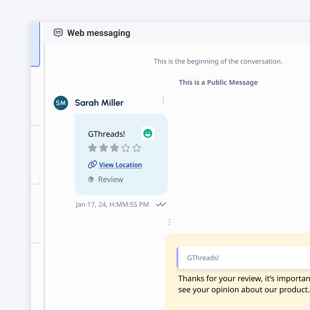310x310 pixels.
Task: Select the highlighted top conversation in sidebar
Action: [x=35, y=44]
